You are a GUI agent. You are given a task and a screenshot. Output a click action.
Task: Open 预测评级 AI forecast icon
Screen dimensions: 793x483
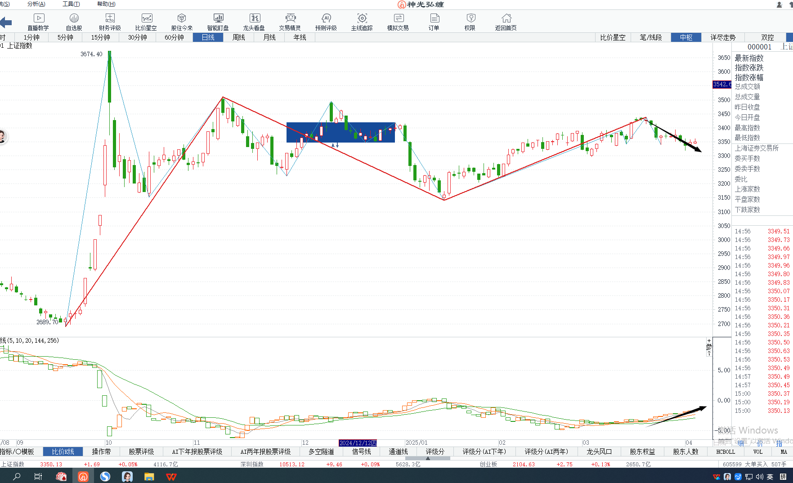click(x=326, y=21)
